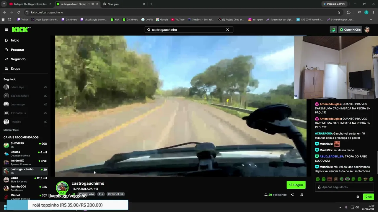Open the user profile avatar menu
The width and height of the screenshot is (378, 212).
pyautogui.click(x=367, y=30)
